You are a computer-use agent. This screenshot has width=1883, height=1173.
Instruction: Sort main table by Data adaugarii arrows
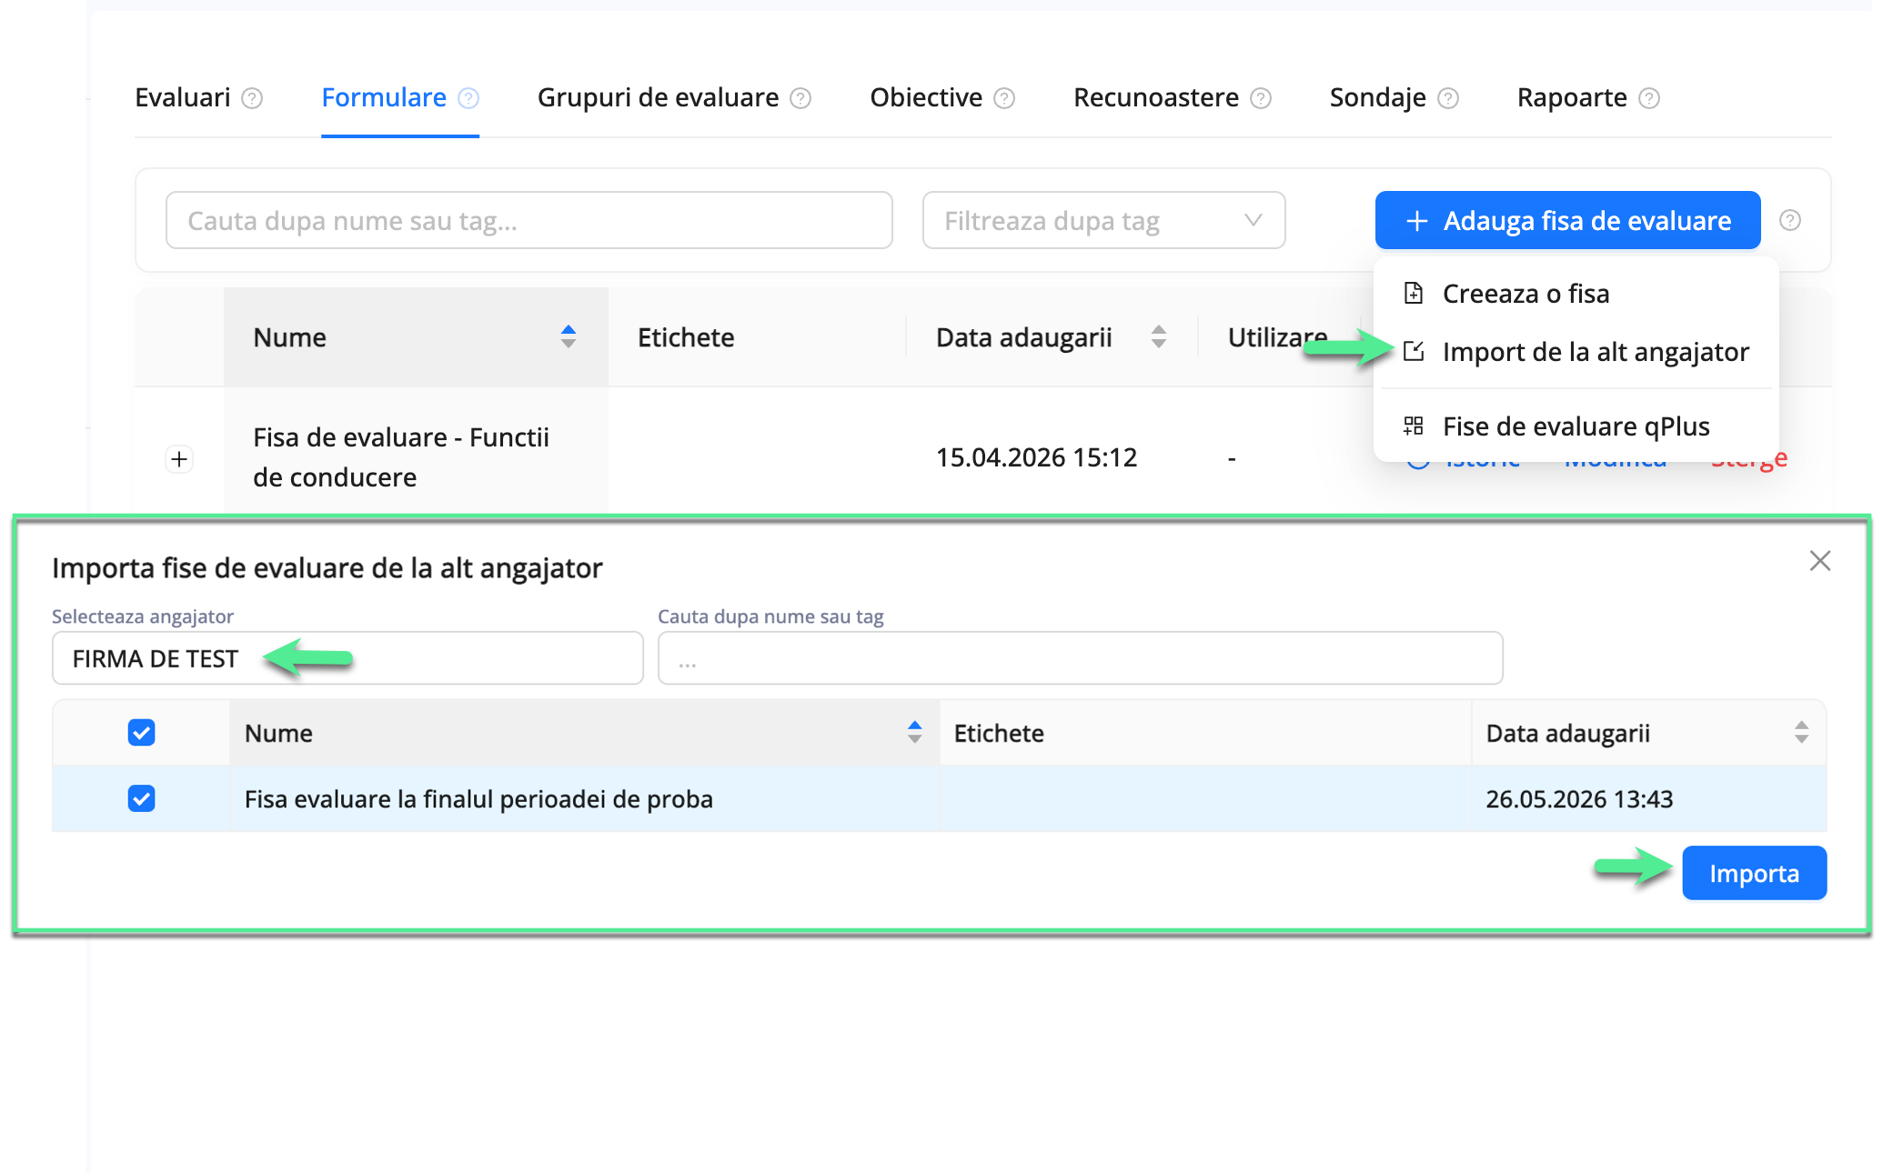point(1159,336)
